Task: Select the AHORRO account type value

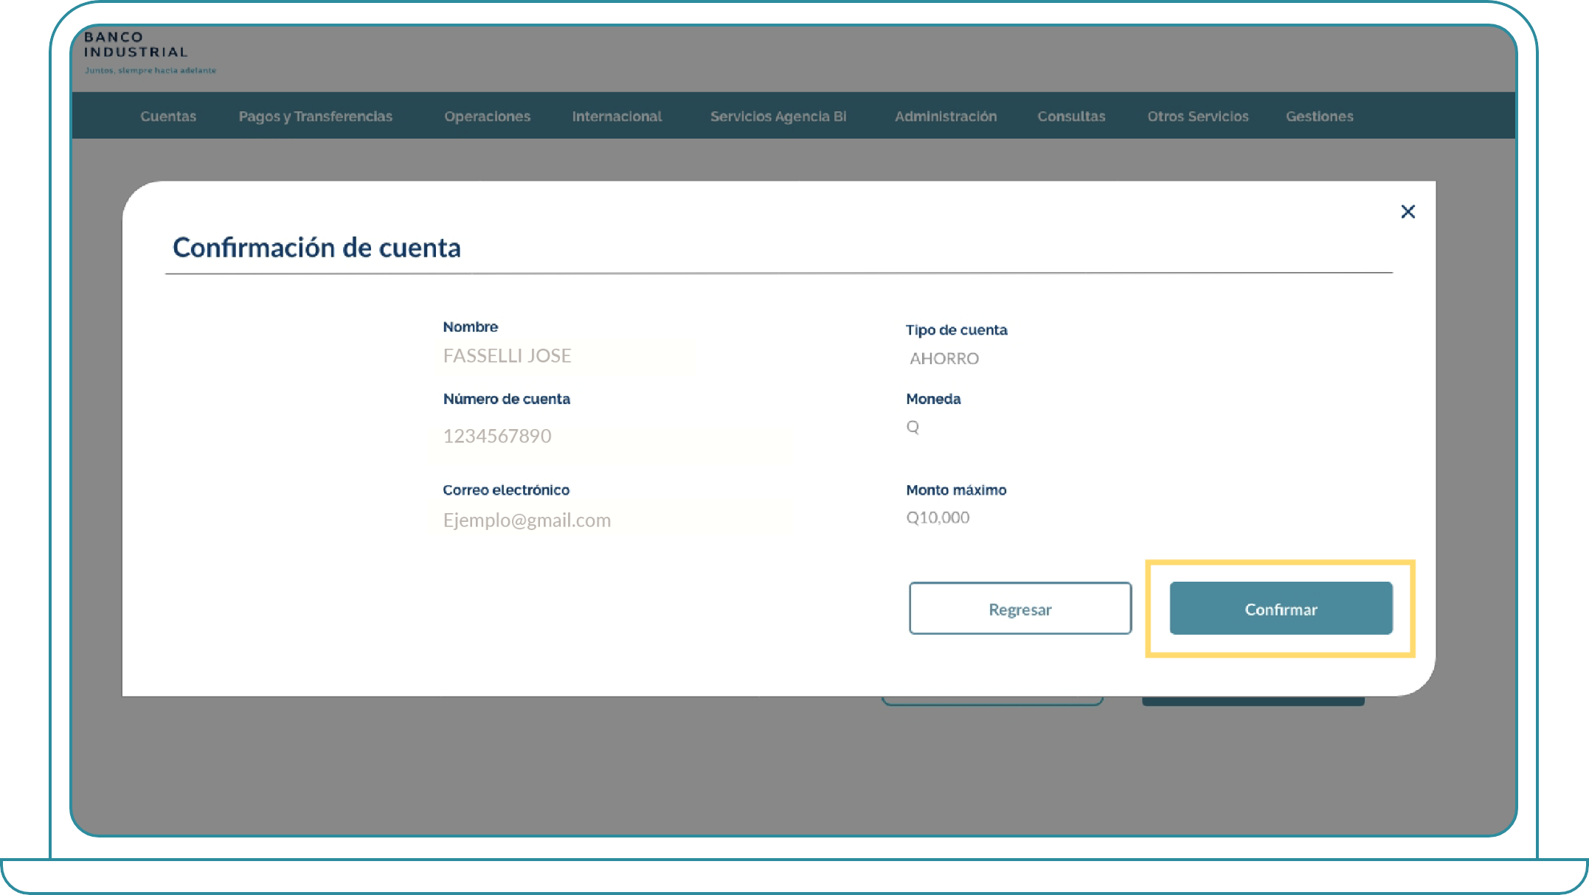Action: 944,358
